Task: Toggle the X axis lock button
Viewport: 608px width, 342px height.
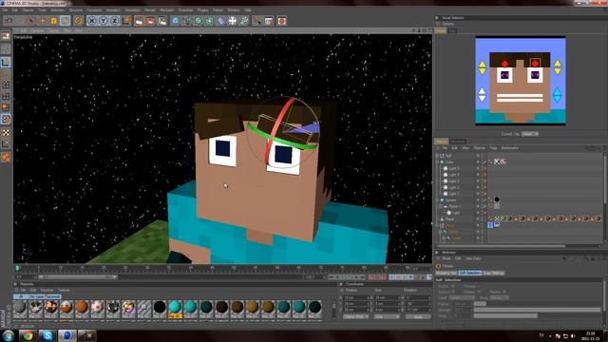Action: click(91, 21)
